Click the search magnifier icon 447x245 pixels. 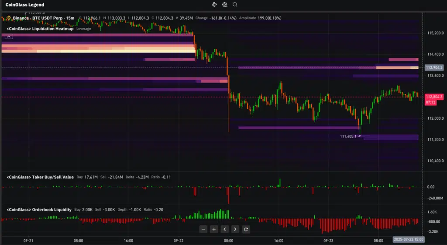pos(235,5)
